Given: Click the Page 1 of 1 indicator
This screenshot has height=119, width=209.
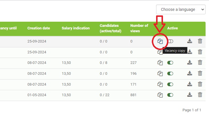Looking at the screenshot, I should coord(192,110).
